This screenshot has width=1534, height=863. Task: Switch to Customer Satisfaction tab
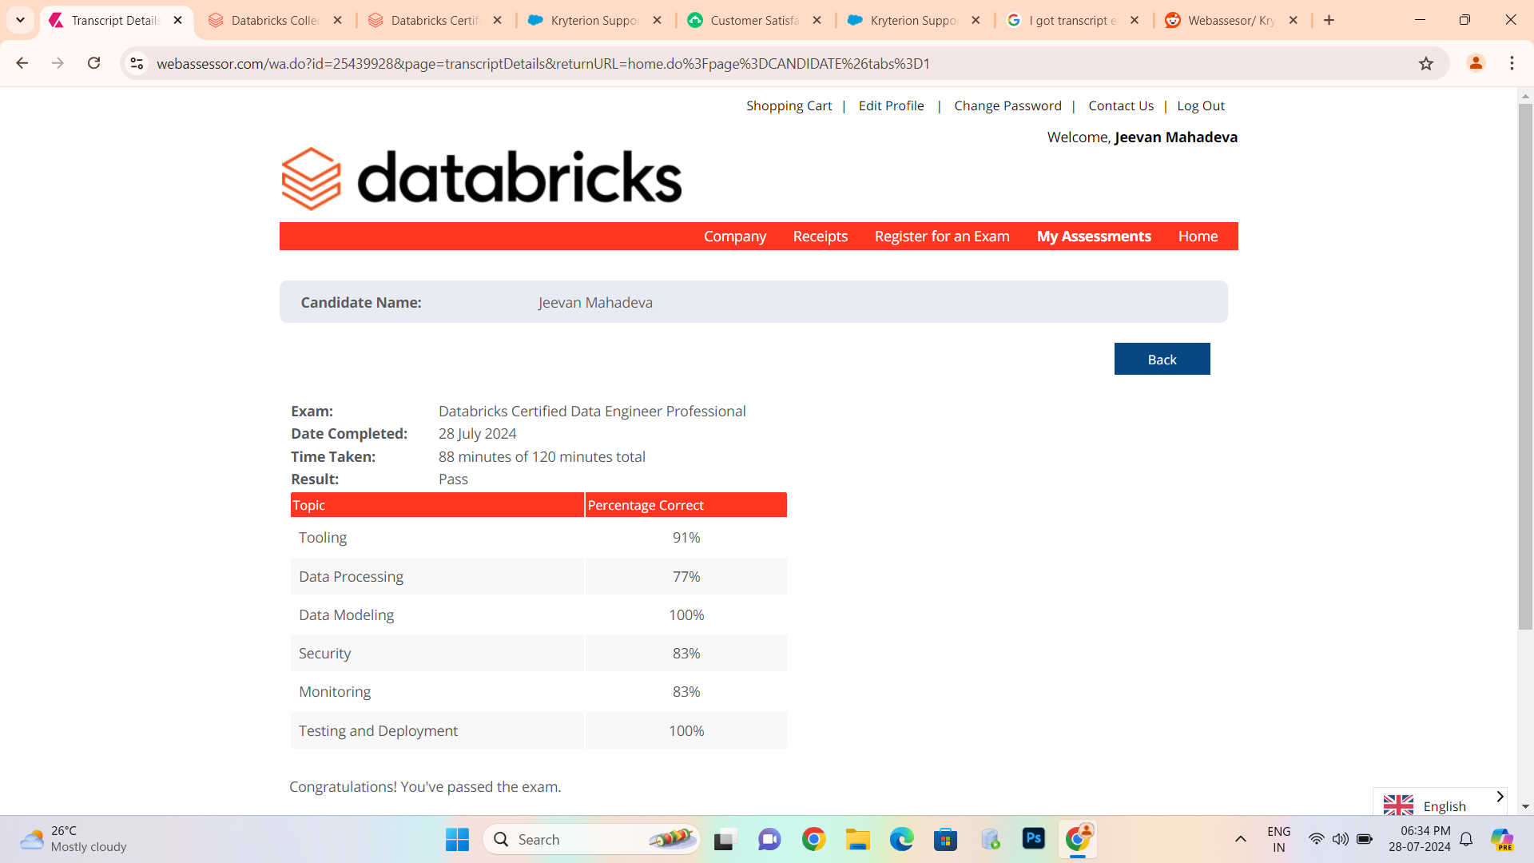pyautogui.click(x=754, y=20)
